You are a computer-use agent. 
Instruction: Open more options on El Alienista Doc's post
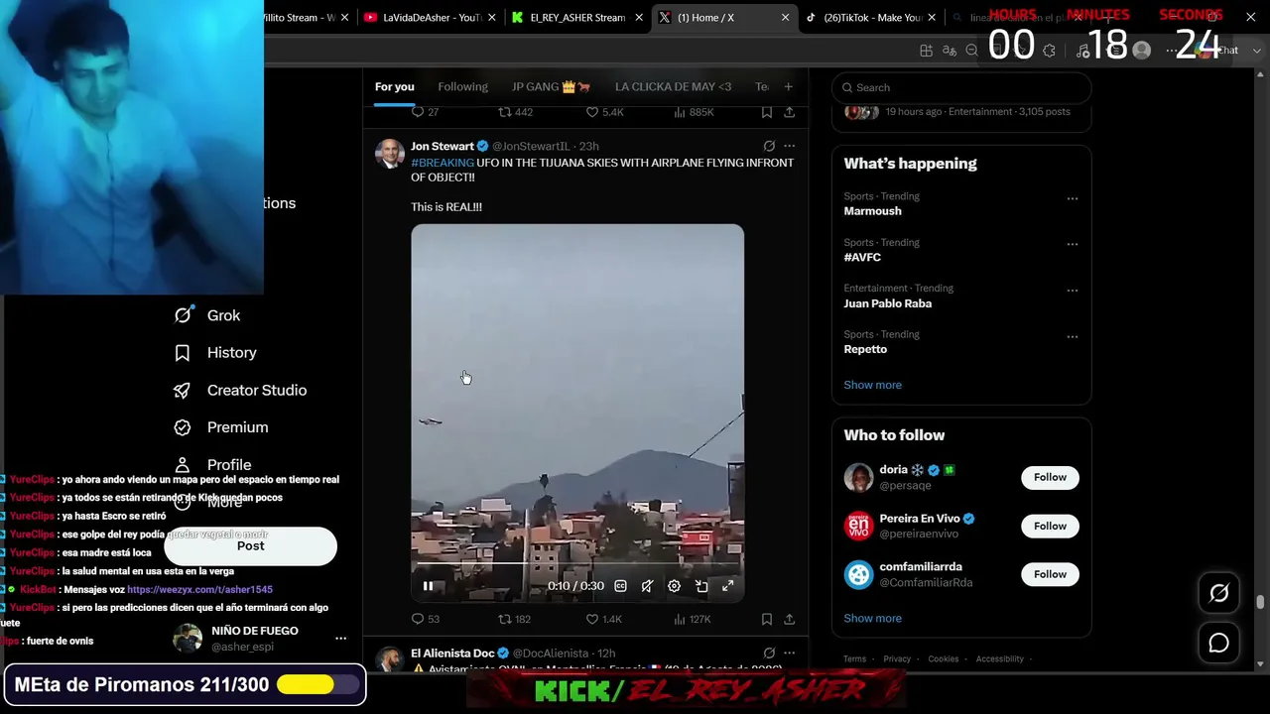point(789,653)
